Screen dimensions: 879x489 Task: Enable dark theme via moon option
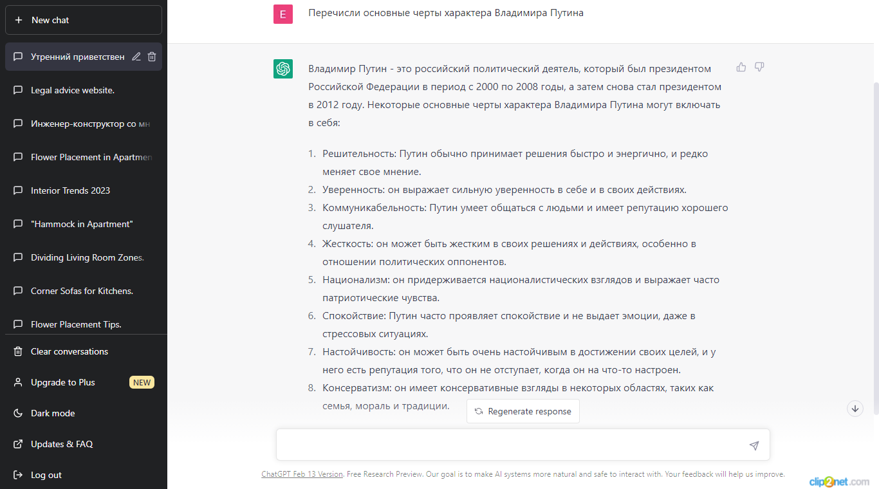click(17, 413)
